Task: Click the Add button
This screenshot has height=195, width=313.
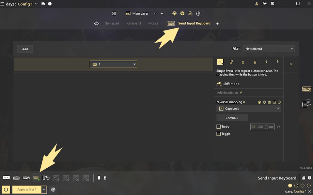Action: click(x=25, y=49)
